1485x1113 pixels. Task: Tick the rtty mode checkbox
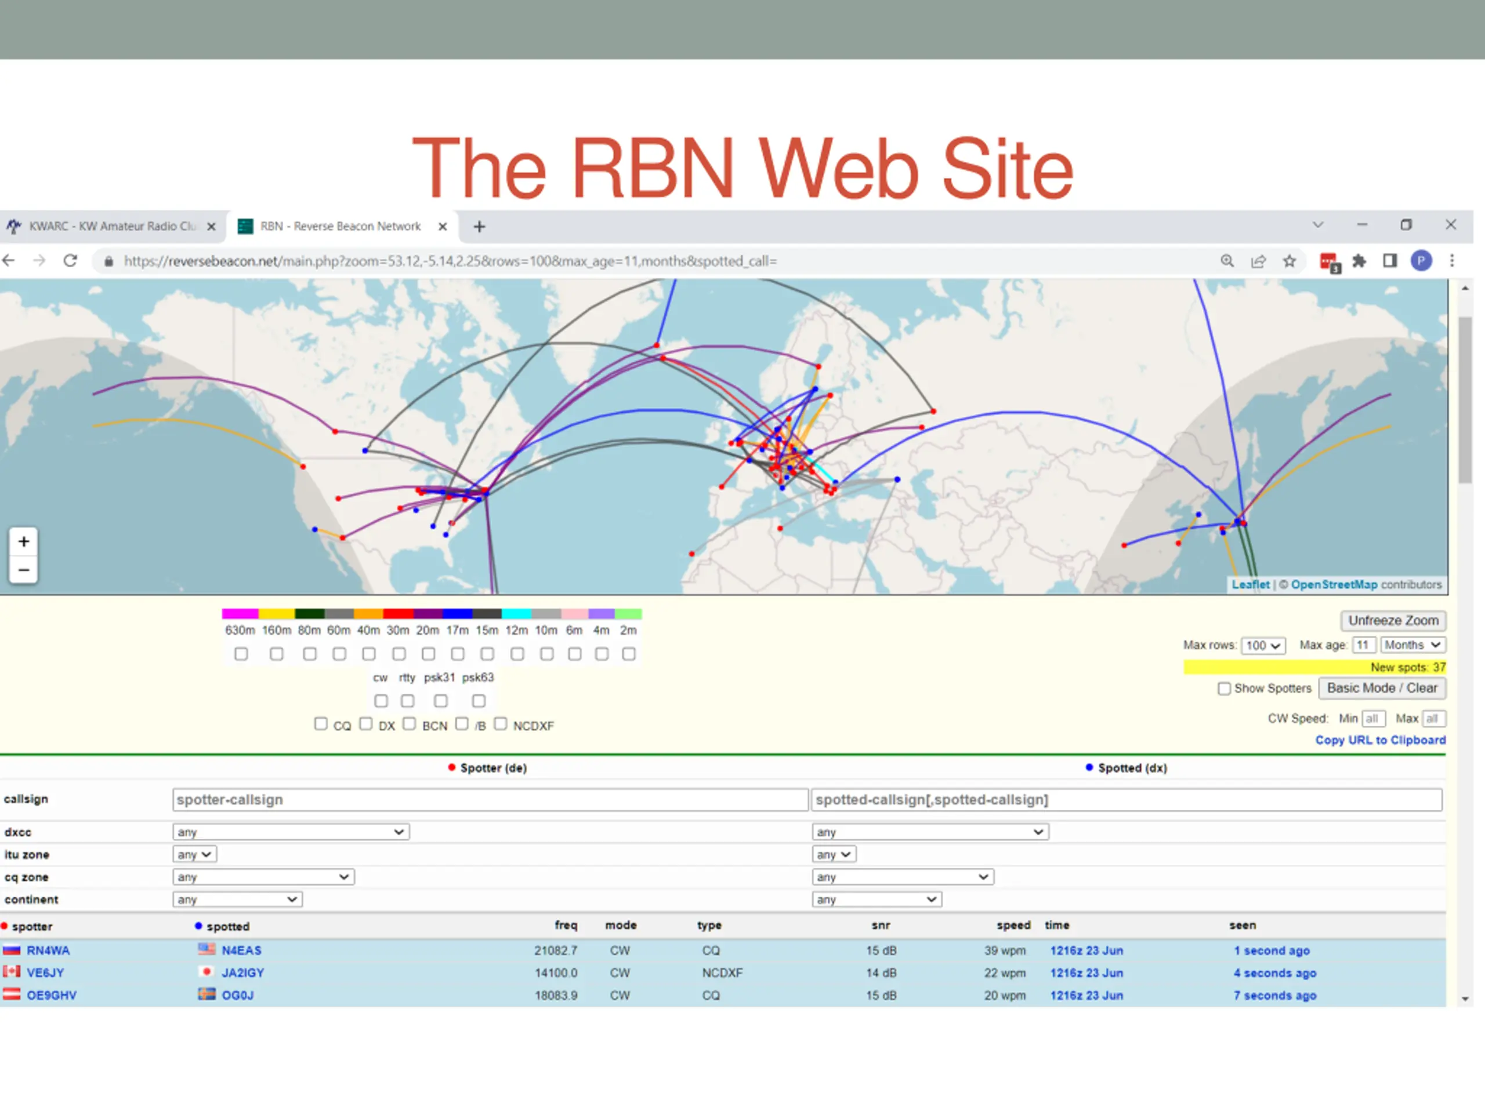pyautogui.click(x=407, y=701)
